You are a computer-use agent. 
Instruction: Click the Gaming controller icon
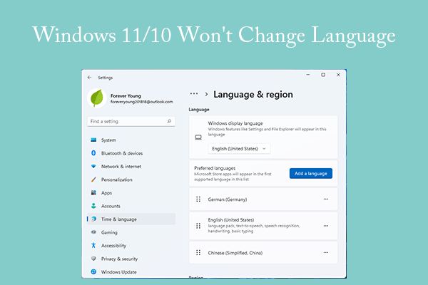[93, 232]
